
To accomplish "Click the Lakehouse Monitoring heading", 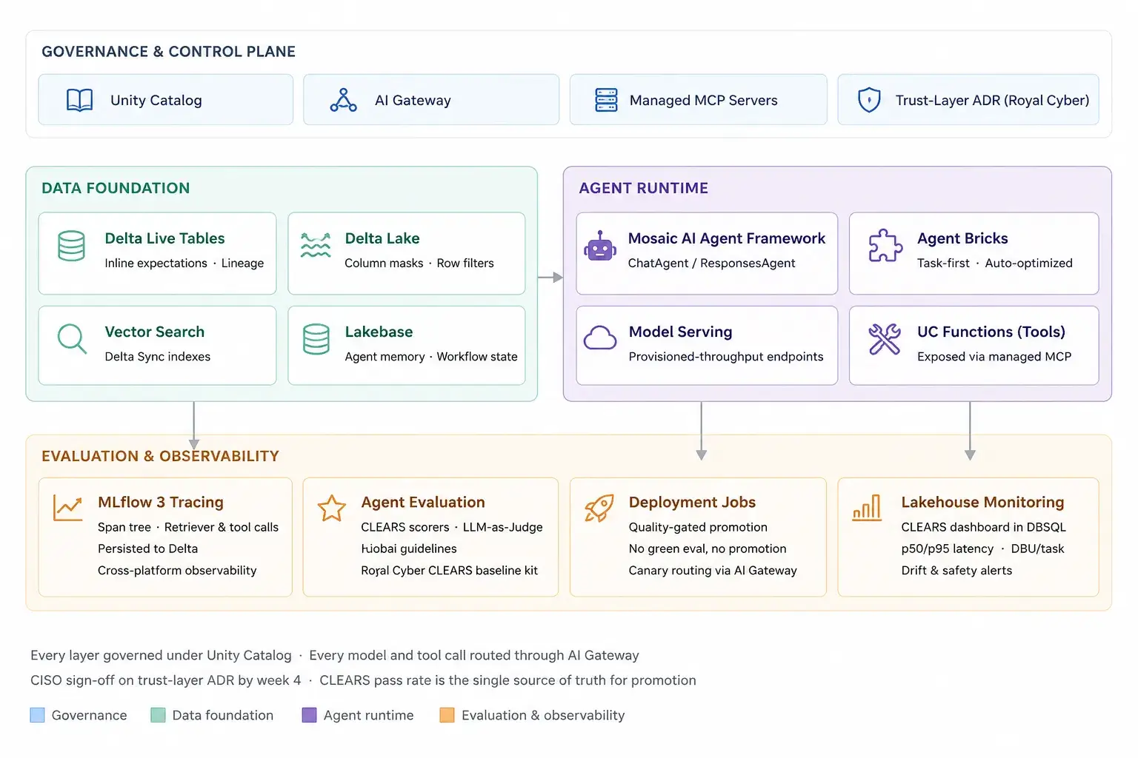I will 982,502.
